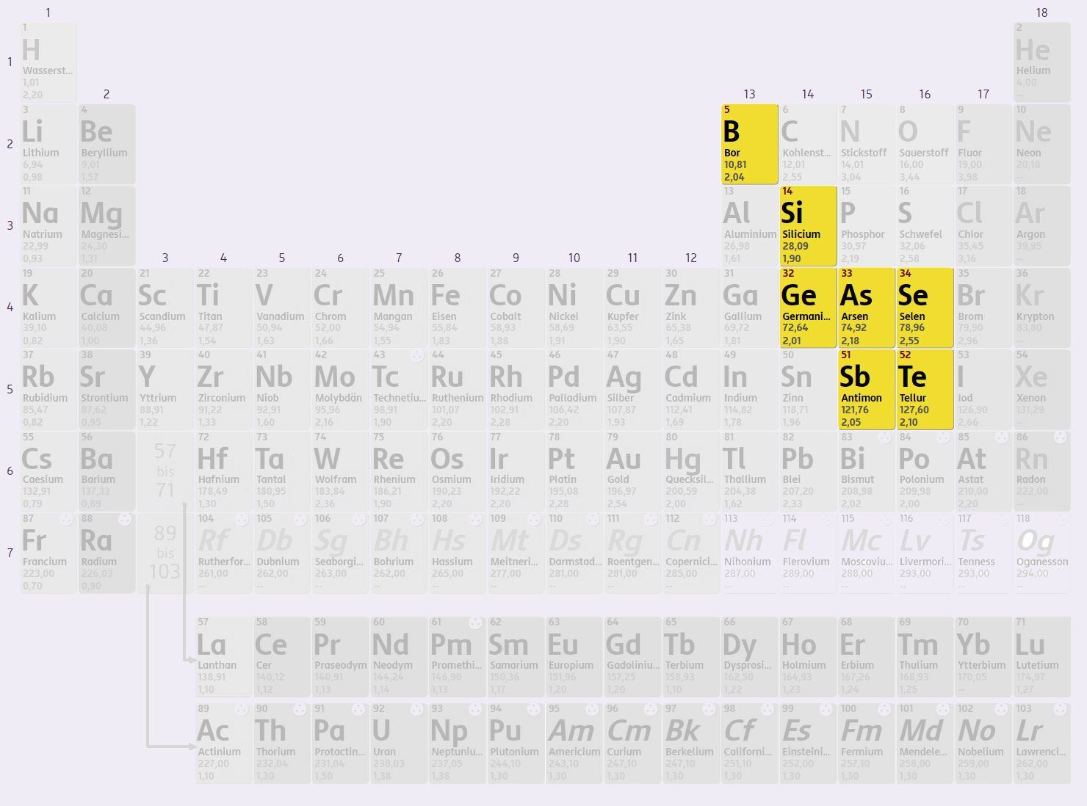Click the '89 bis 103' actinoid placeholder

[x=165, y=553]
